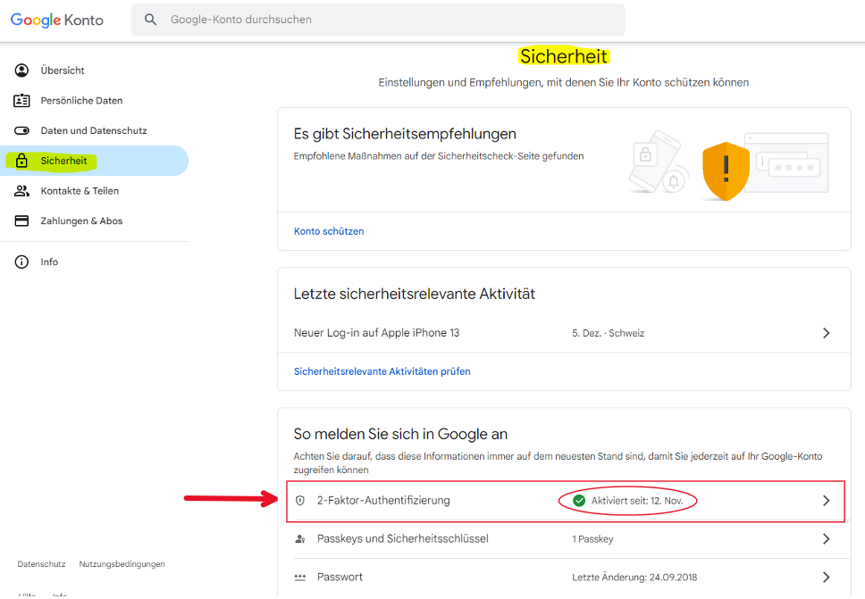Open Passkeys und Sicherheitsschlüssel
The width and height of the screenshot is (865, 599).
coord(564,539)
